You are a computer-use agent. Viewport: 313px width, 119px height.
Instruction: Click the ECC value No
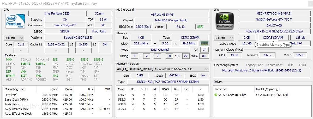203,75
